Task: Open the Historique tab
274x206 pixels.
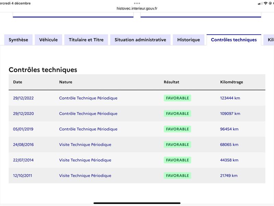Action: click(189, 40)
